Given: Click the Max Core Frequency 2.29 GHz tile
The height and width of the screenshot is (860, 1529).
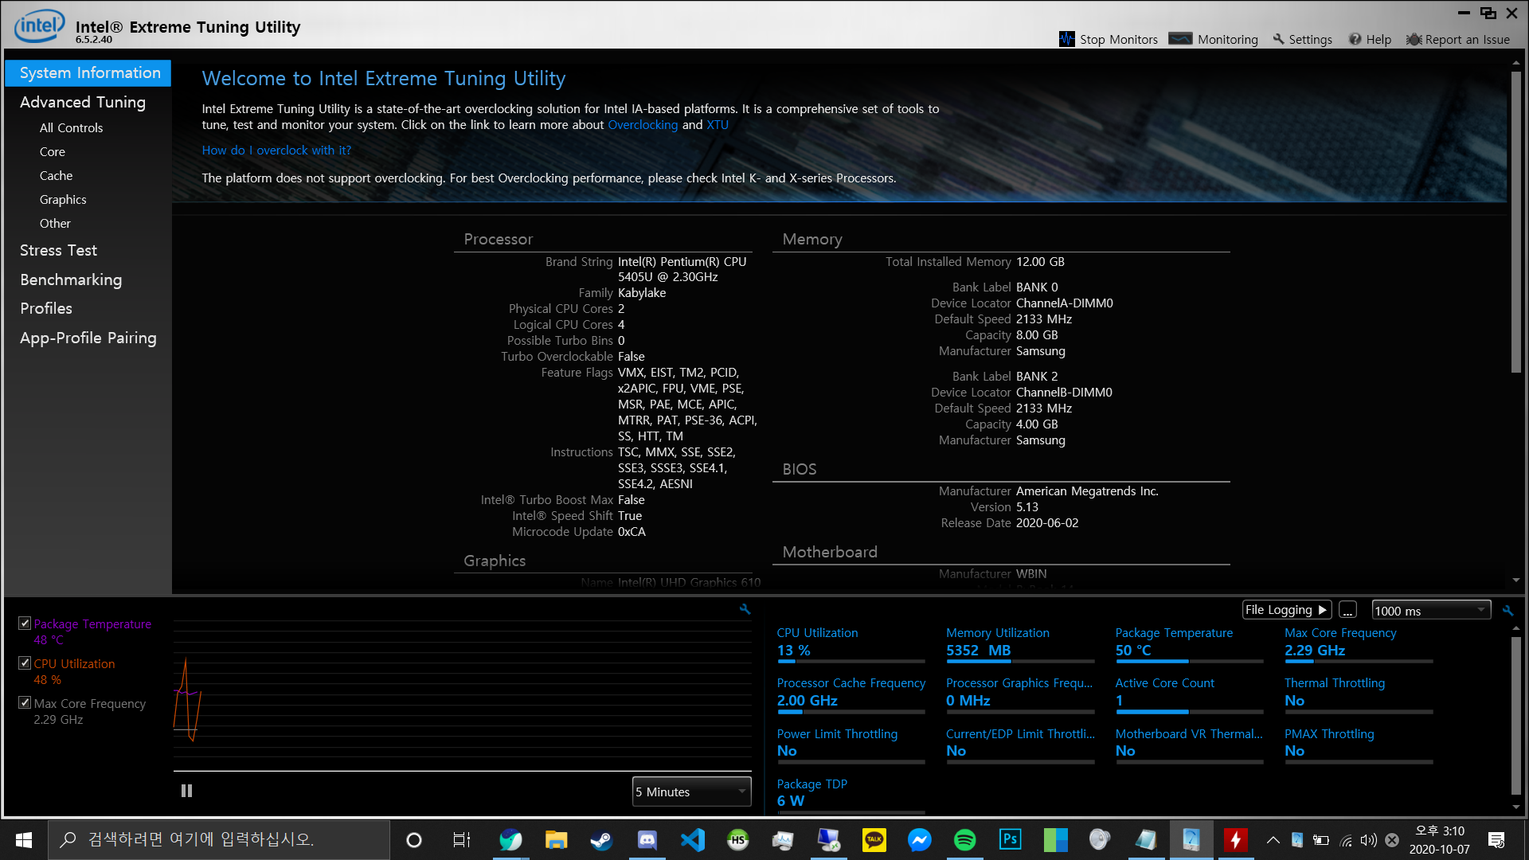Looking at the screenshot, I should point(1358,643).
